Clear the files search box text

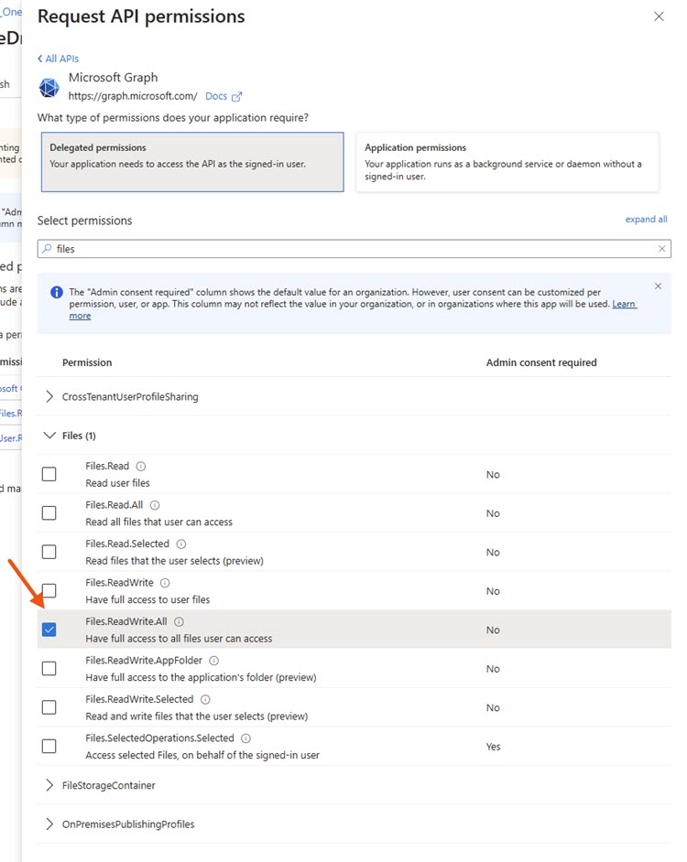tap(661, 249)
